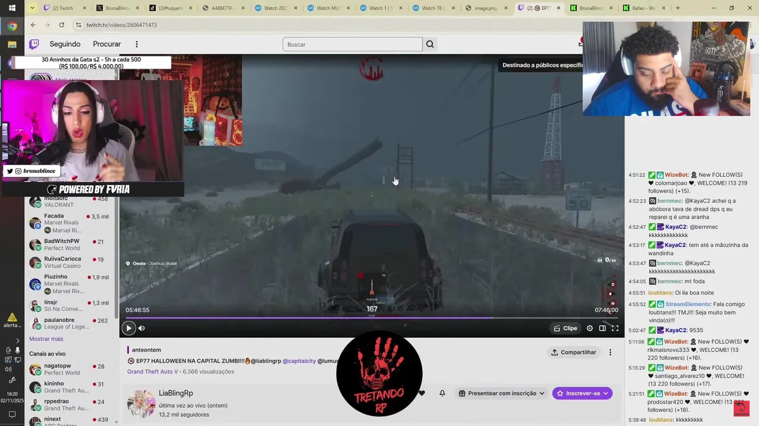Open the Facada channel in sidebar
The height and width of the screenshot is (426, 759).
(x=71, y=222)
